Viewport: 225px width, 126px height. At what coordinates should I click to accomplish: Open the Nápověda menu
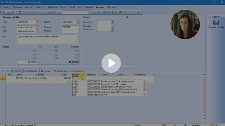tap(112, 7)
